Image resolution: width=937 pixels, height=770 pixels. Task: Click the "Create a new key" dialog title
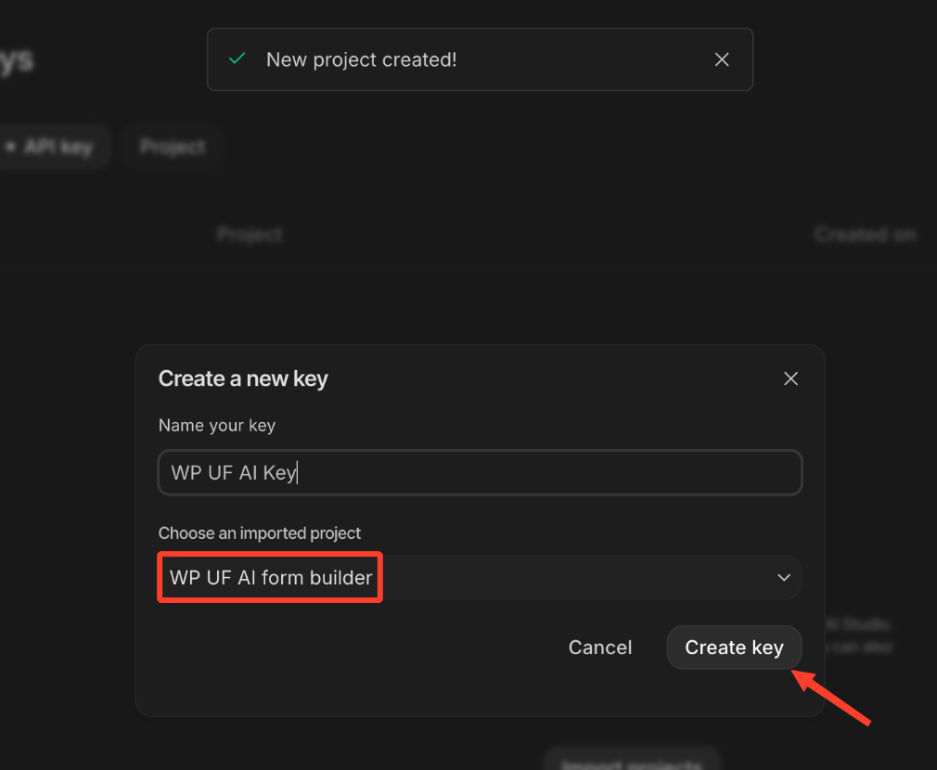pyautogui.click(x=243, y=379)
